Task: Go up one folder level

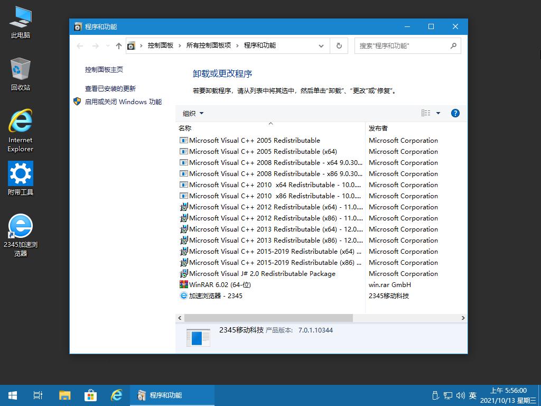Action: click(119, 46)
